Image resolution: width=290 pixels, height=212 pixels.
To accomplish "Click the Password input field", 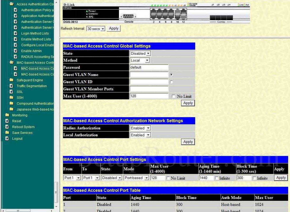I will point(149,67).
